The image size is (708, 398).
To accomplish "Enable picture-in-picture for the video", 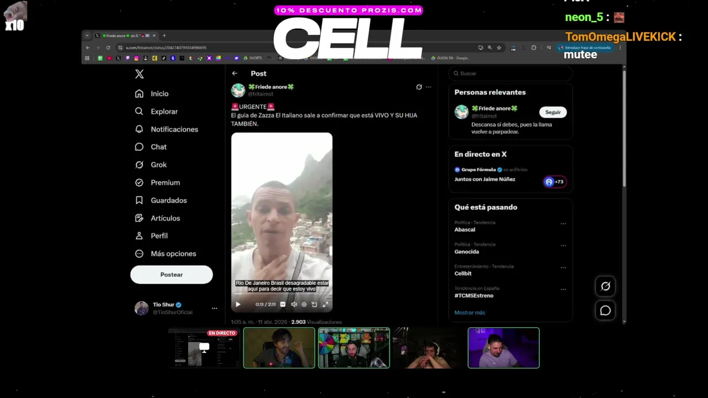I will (x=314, y=304).
